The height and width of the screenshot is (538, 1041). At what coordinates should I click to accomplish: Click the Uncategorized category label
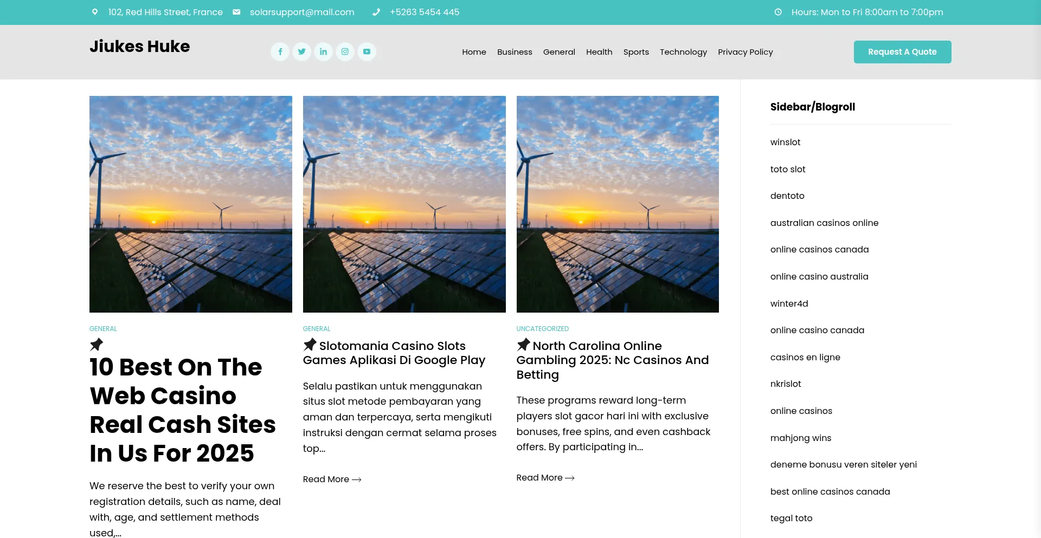point(542,329)
